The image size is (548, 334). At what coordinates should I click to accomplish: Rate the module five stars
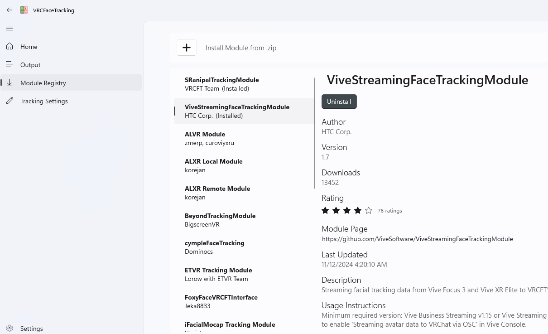tap(369, 210)
